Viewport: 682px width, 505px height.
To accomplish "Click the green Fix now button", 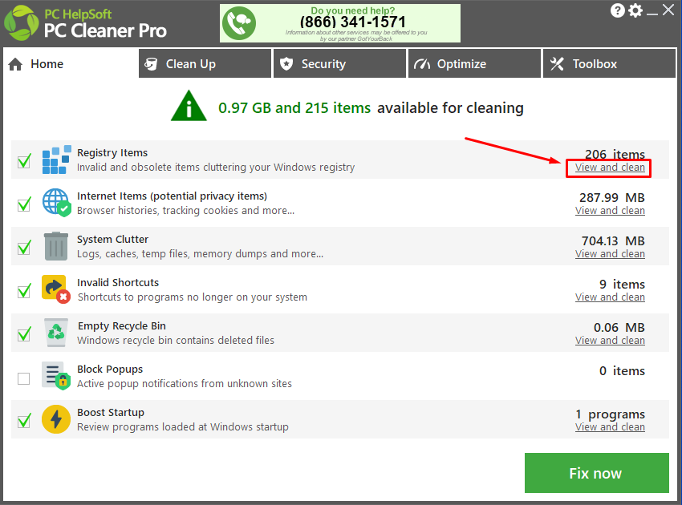I will [596, 473].
